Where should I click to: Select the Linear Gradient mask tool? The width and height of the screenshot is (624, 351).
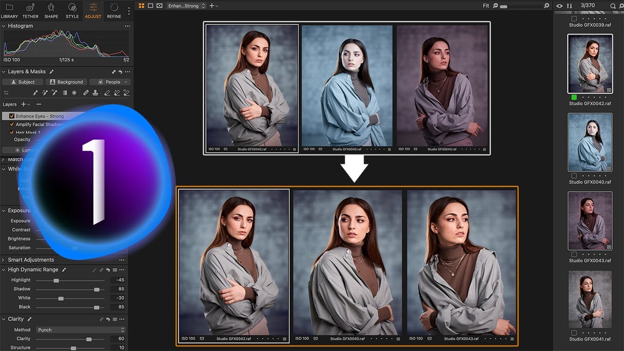tap(64, 93)
